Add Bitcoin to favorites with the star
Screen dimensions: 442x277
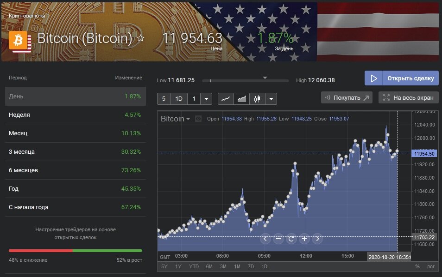pos(141,38)
